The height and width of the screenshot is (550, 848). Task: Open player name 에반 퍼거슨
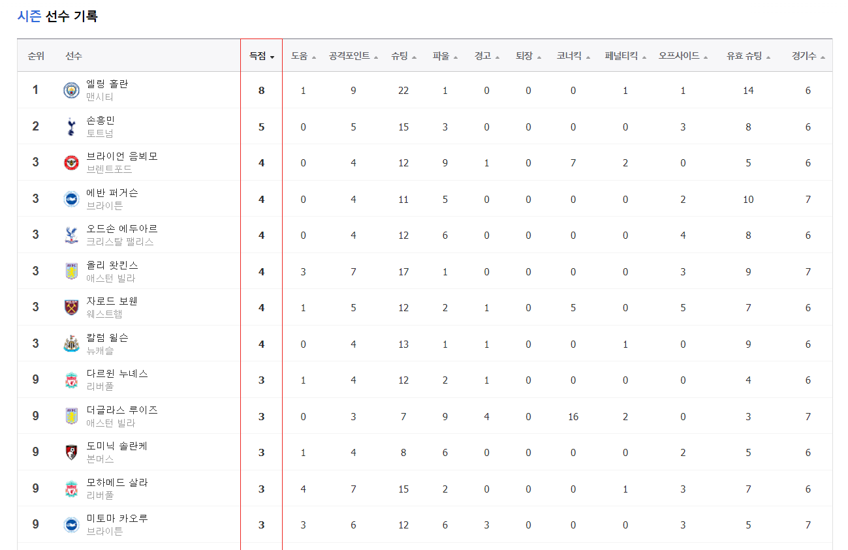click(x=112, y=192)
